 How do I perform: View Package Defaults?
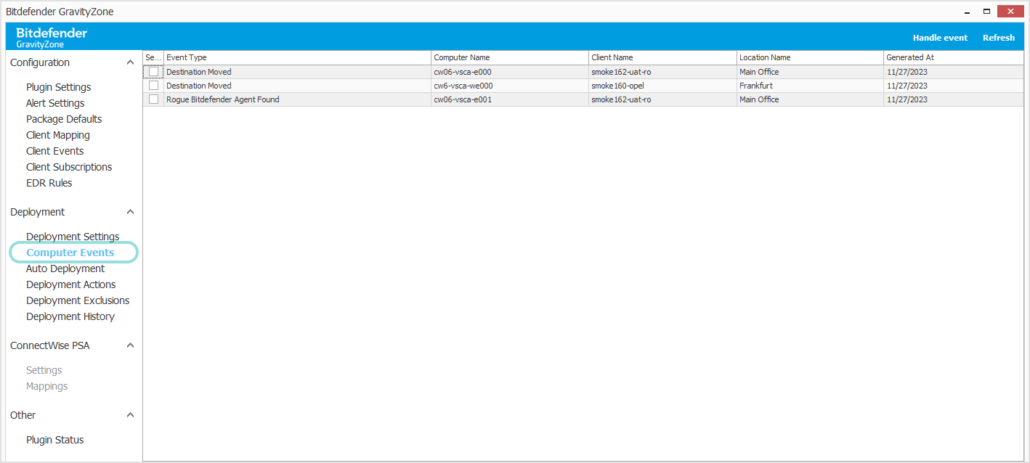[64, 118]
